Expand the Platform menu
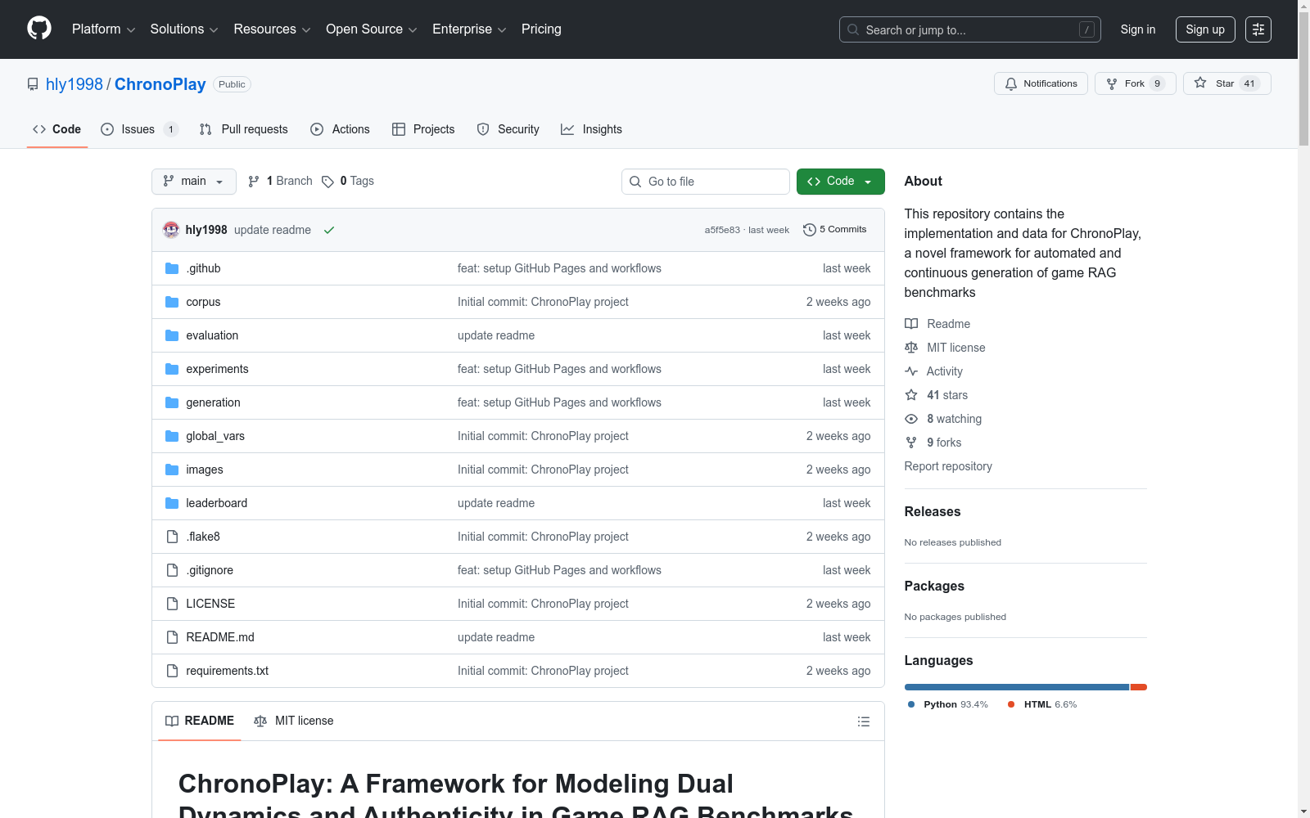Viewport: 1310px width, 818px height. click(x=104, y=29)
